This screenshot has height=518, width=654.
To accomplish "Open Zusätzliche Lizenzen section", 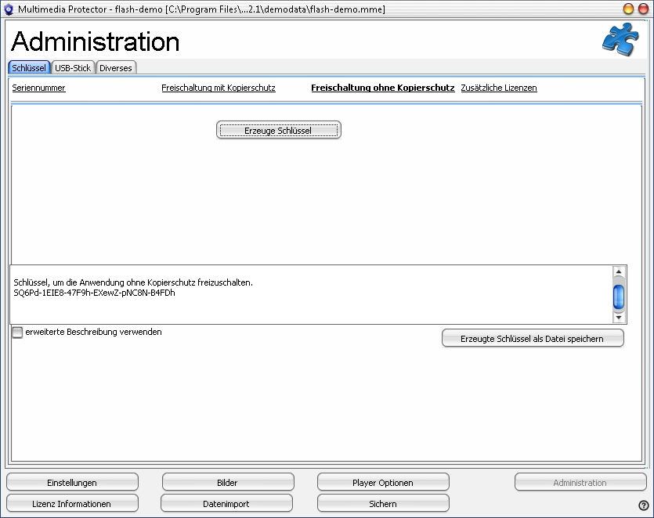I will [499, 88].
